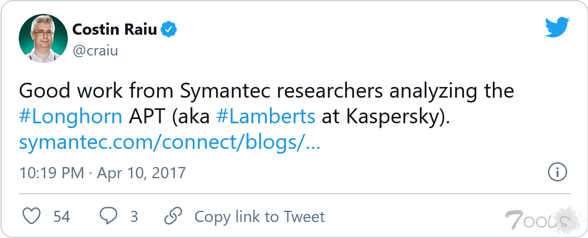This screenshot has width=588, height=238.
Task: Open the #Lamberts hashtag
Action: pyautogui.click(x=266, y=117)
